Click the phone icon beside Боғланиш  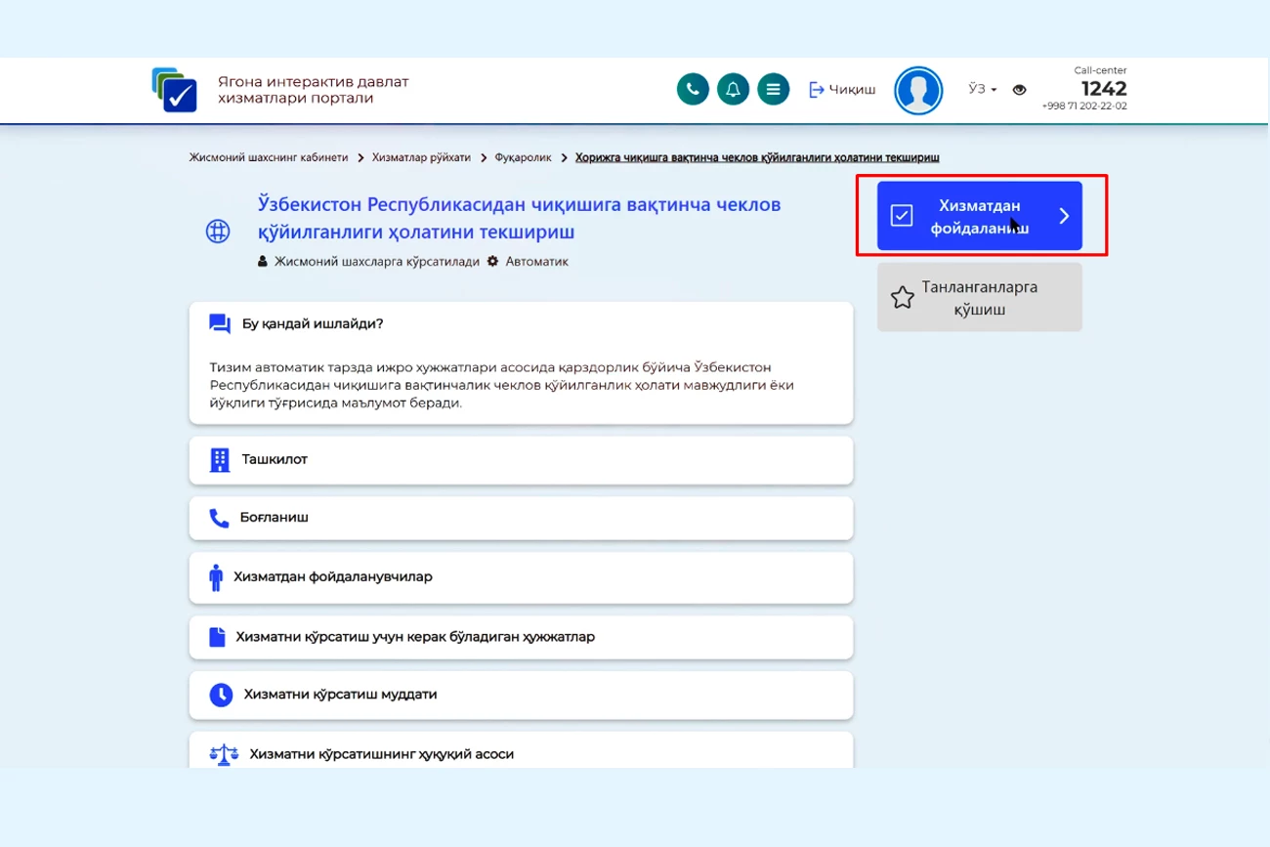pyautogui.click(x=219, y=518)
